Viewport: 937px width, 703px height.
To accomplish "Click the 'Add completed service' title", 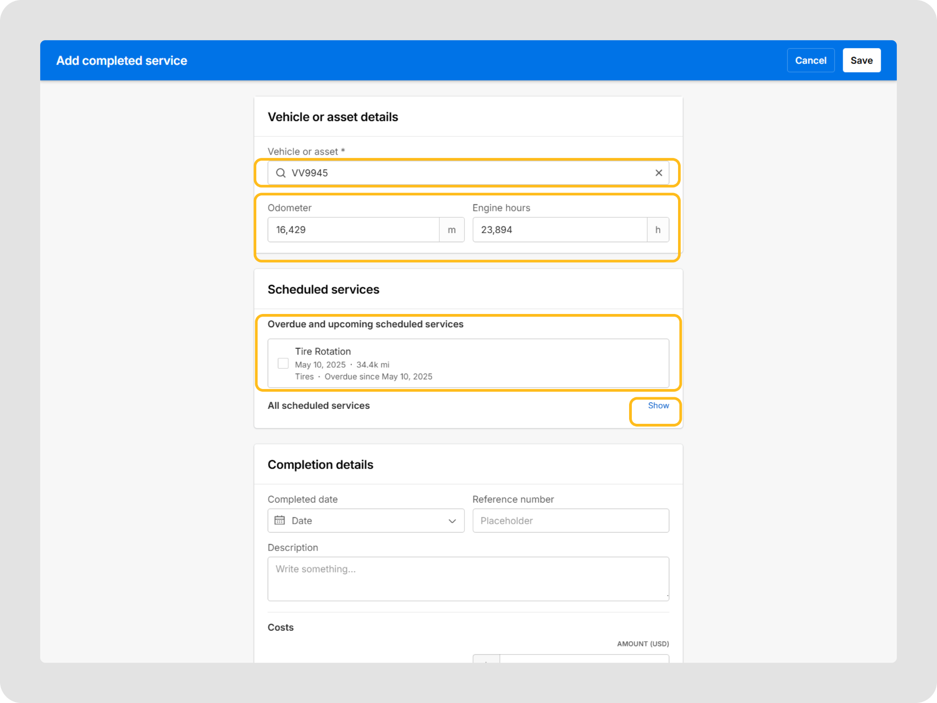I will tap(122, 61).
